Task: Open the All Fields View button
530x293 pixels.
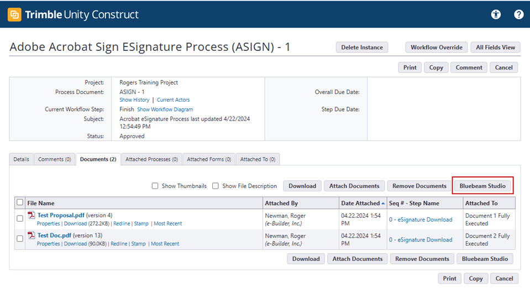Action: 496,48
